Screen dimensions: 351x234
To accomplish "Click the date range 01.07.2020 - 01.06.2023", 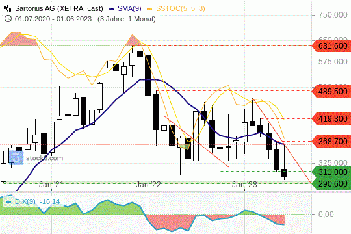I will point(53,19).
